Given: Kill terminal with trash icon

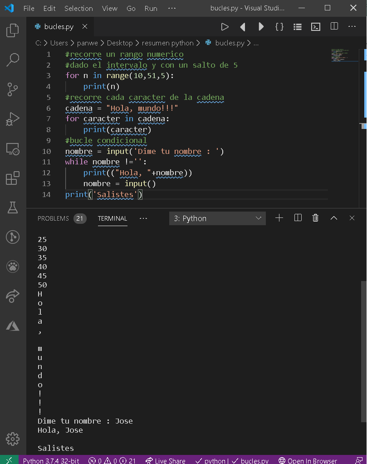Looking at the screenshot, I should pyautogui.click(x=316, y=218).
